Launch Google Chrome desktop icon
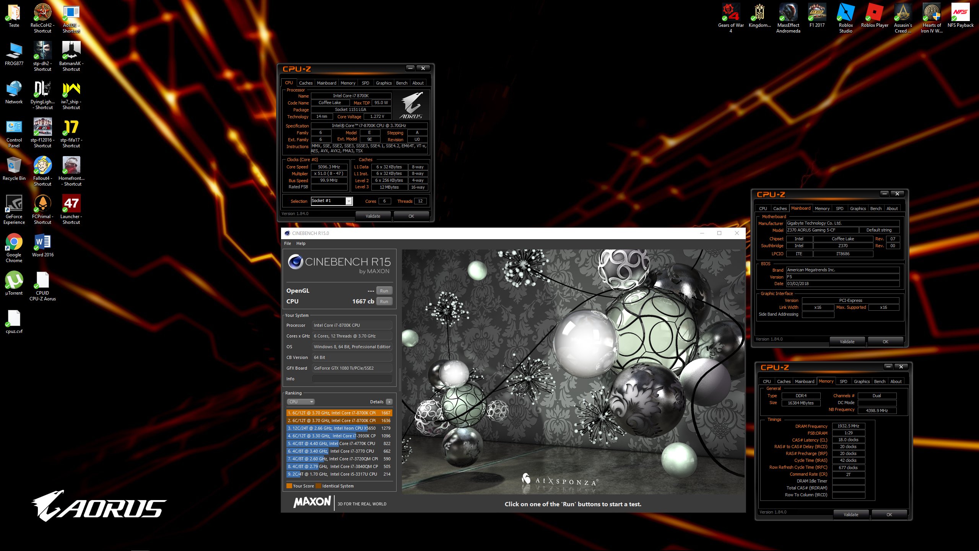This screenshot has width=979, height=551. [14, 248]
